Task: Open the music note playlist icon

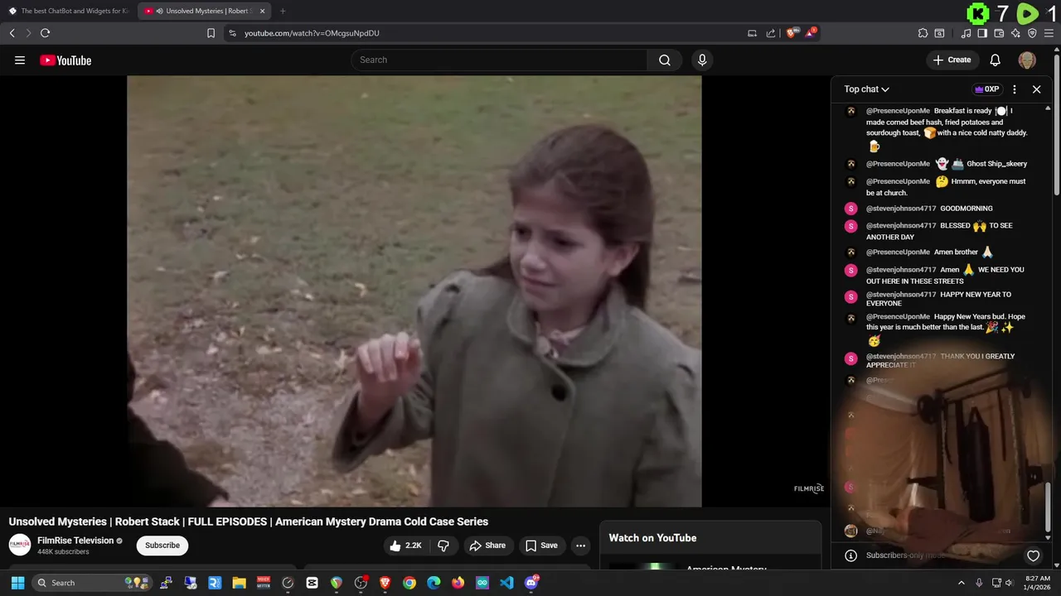Action: tap(966, 33)
